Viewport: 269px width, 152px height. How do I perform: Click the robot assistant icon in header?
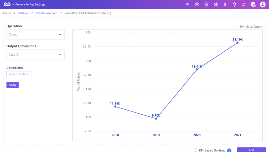[x=197, y=4]
